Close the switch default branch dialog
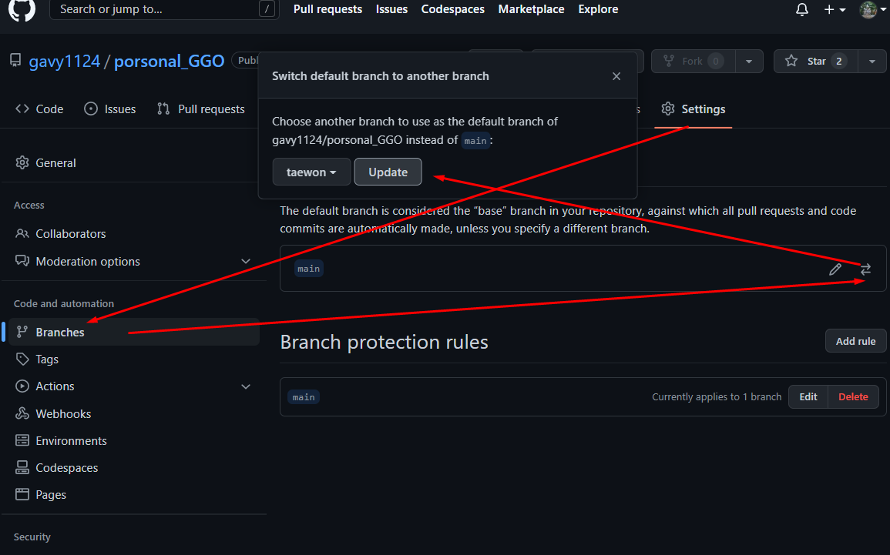Image resolution: width=890 pixels, height=555 pixels. click(x=616, y=76)
